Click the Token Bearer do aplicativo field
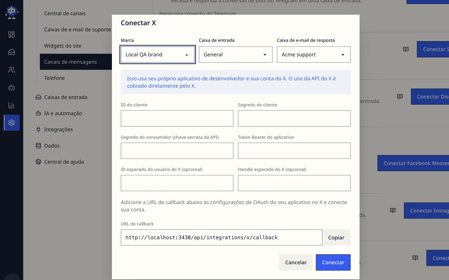Image resolution: width=449 pixels, height=280 pixels. (294, 151)
